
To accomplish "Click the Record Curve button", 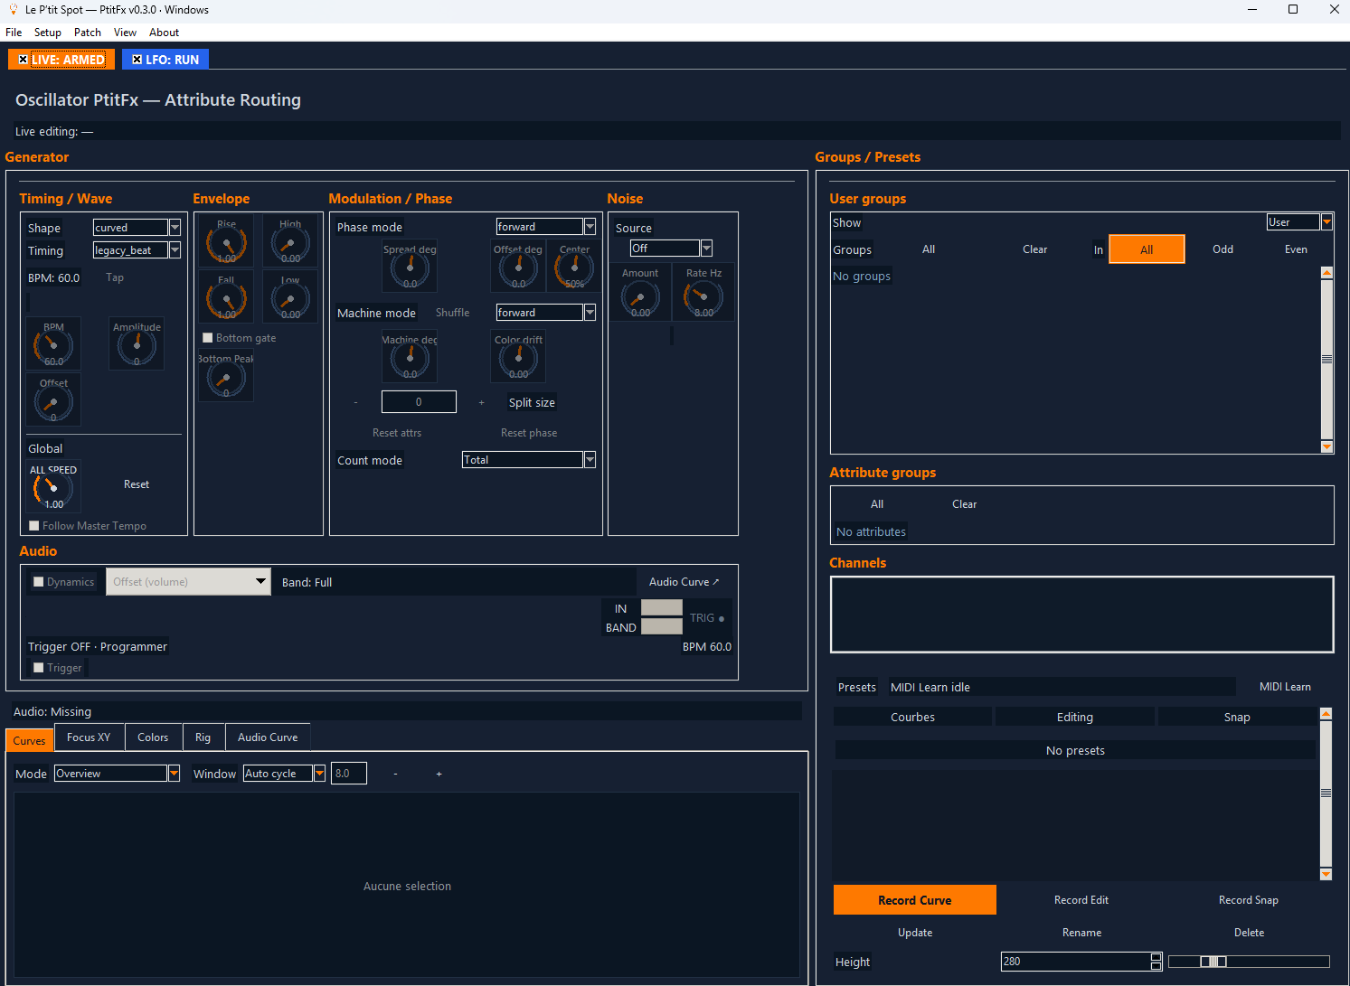I will (915, 900).
